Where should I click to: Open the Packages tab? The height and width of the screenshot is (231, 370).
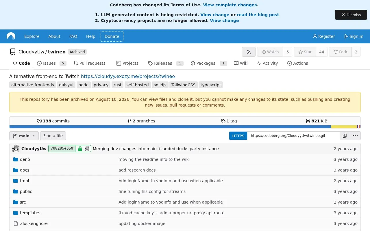209,63
